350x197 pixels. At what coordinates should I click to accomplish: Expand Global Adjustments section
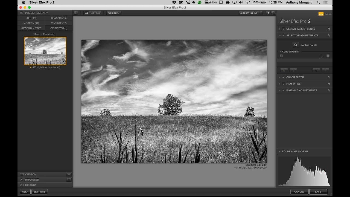tap(280, 29)
